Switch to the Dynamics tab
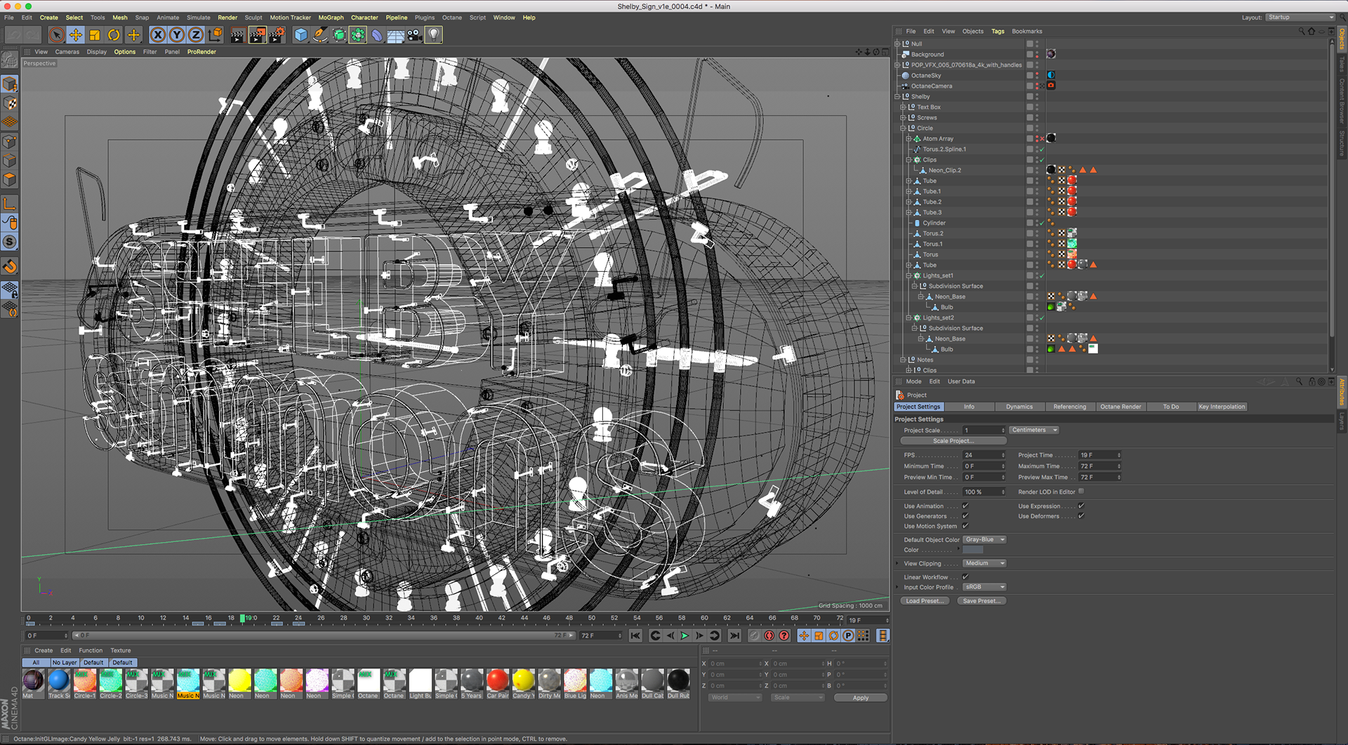The height and width of the screenshot is (745, 1348). point(1019,407)
